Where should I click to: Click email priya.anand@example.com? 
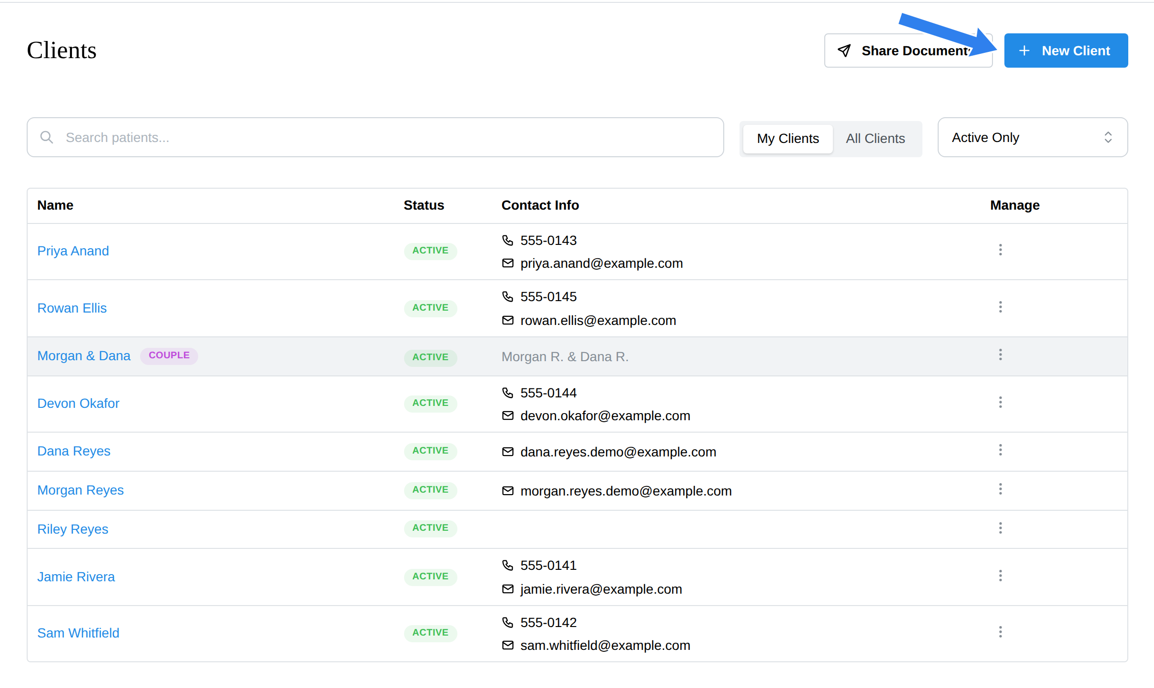coord(601,263)
